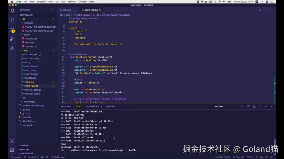The image size is (284, 159).
Task: Open the Run and Debug view
Action: coord(12,39)
